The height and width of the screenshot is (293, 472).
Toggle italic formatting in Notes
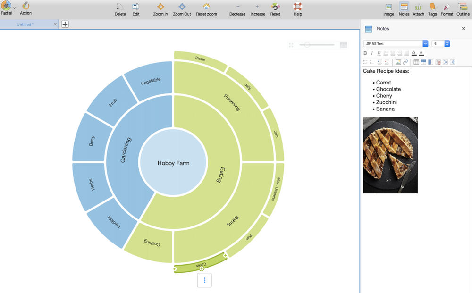point(372,53)
